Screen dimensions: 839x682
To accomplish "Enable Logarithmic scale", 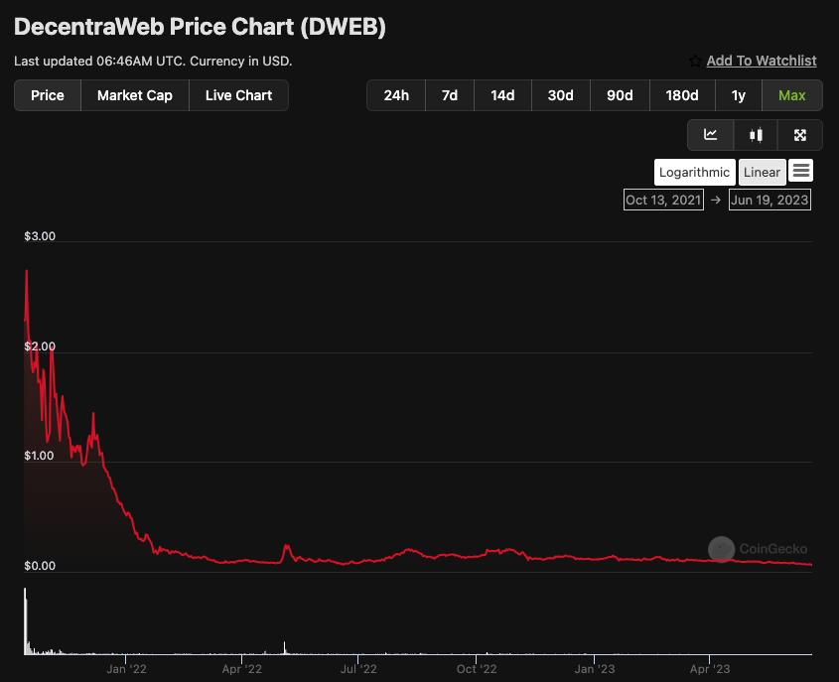I will (694, 172).
